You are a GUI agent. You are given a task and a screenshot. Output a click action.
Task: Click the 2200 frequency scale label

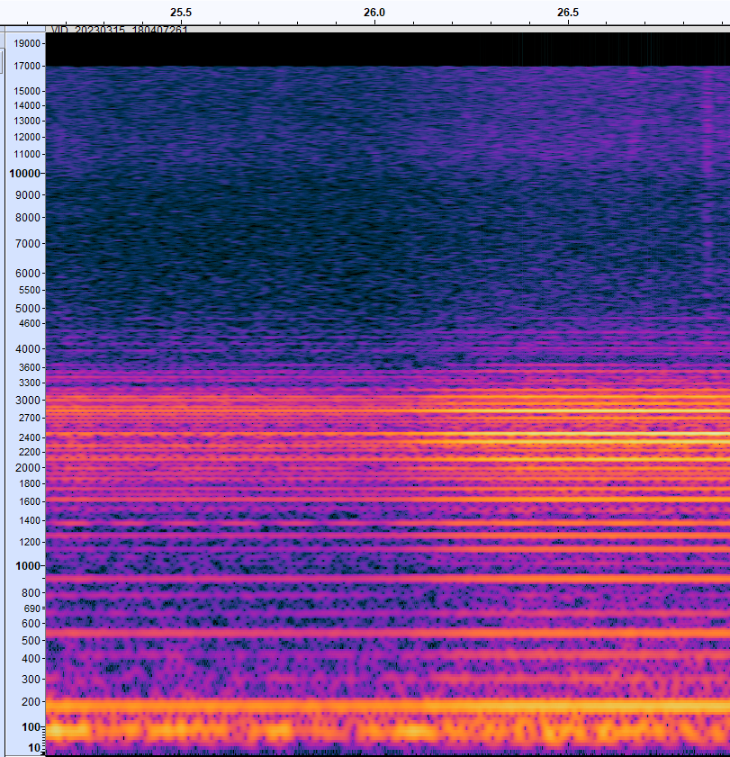coord(30,453)
